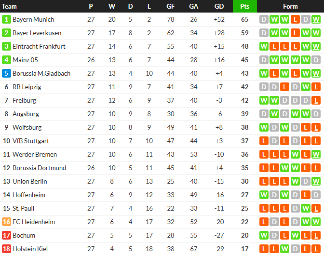Click the Form column header
The width and height of the screenshot is (324, 255).
coord(290,6)
